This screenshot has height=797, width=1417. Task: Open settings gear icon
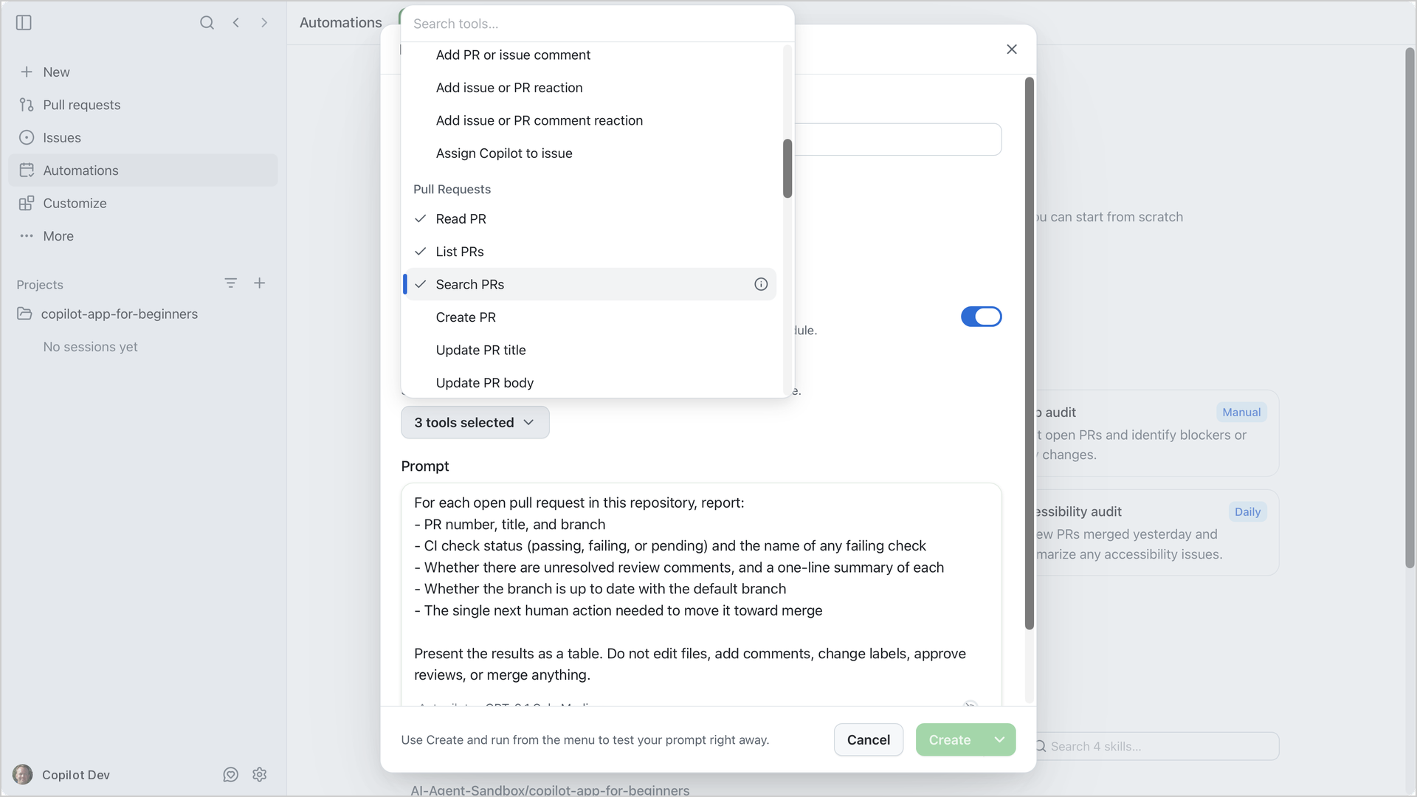[259, 775]
